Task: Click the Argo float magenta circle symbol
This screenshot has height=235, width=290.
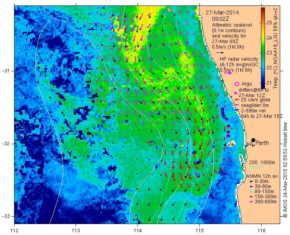Action: pos(237,84)
